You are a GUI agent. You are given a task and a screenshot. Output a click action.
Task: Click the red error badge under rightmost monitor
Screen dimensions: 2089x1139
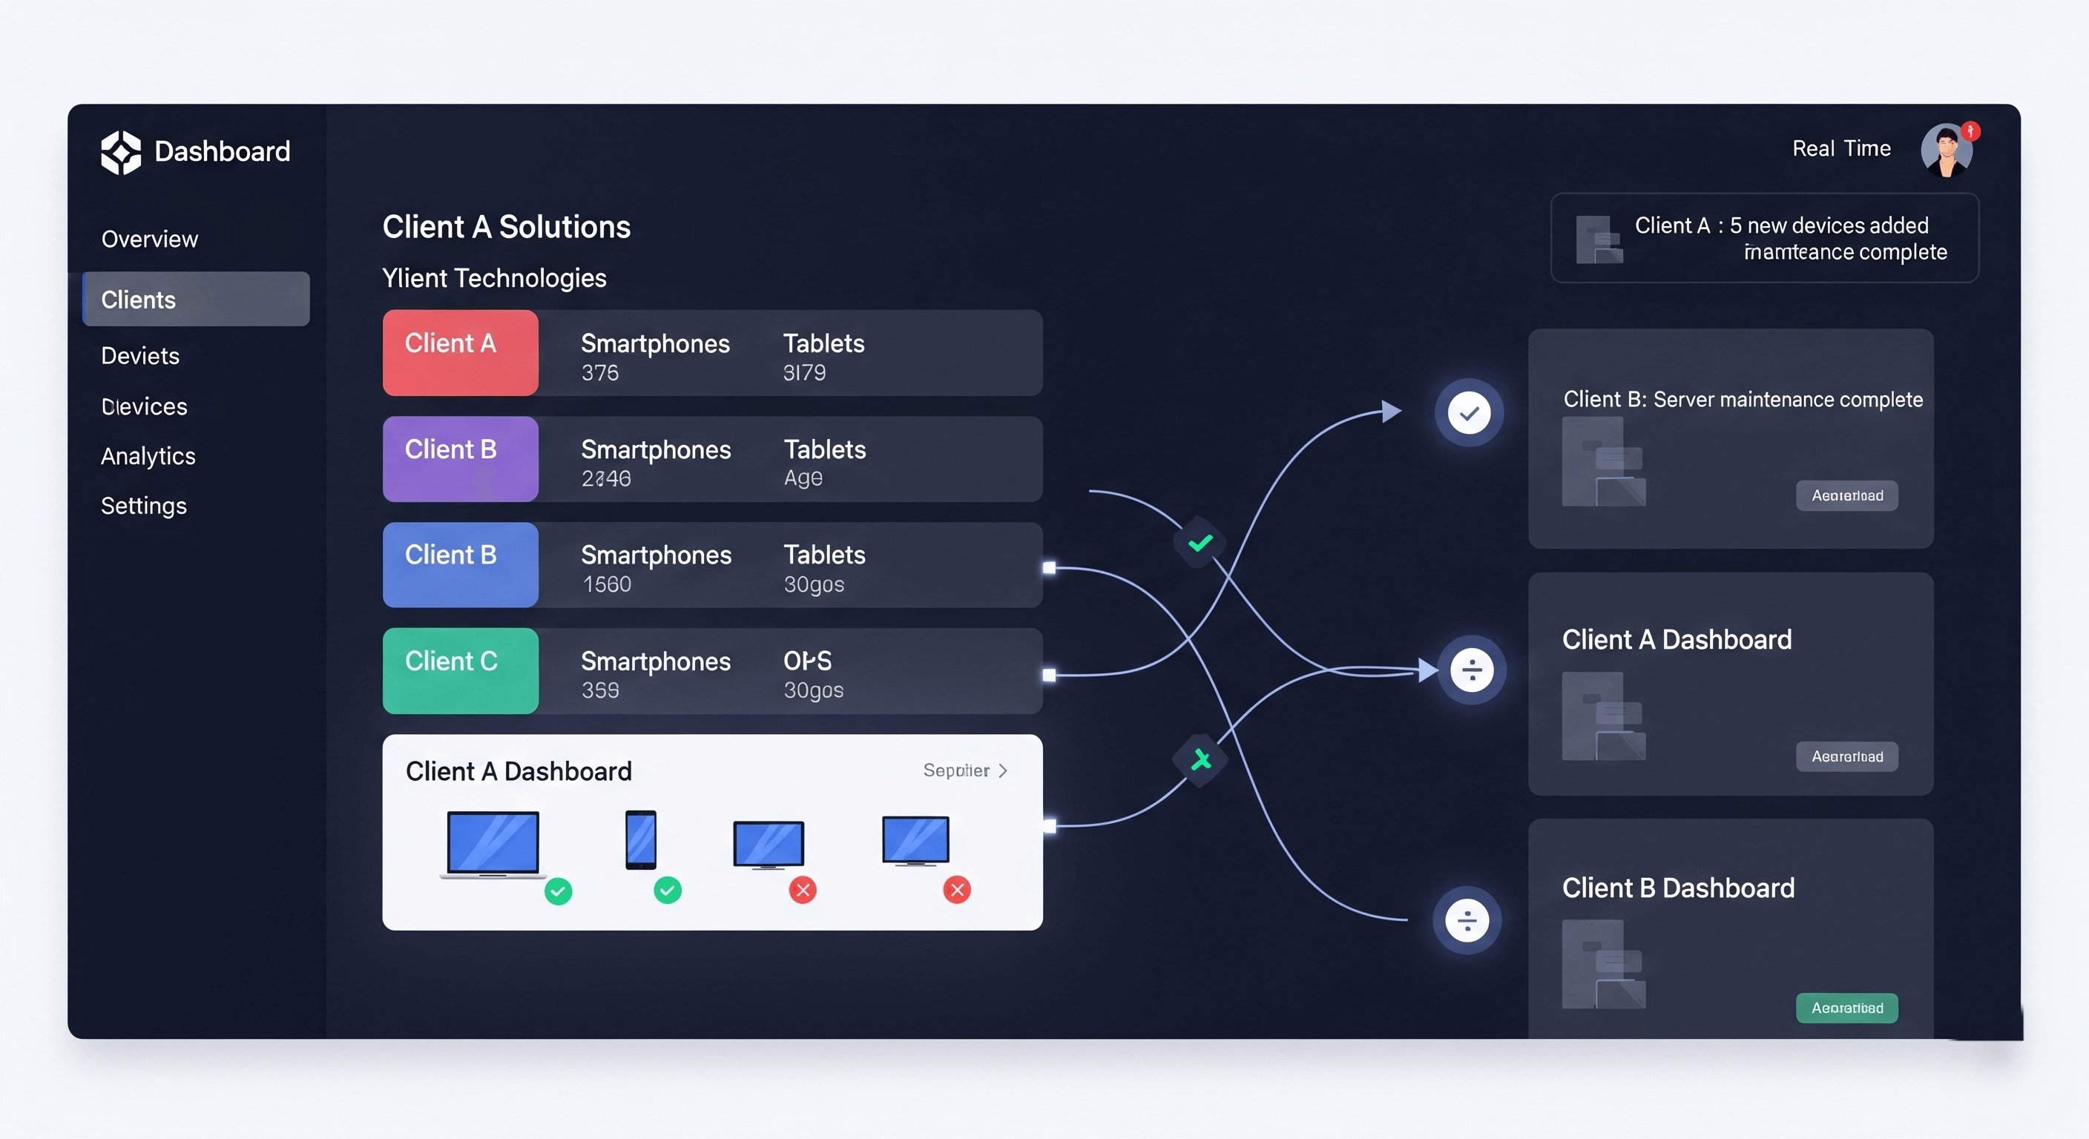(x=957, y=890)
